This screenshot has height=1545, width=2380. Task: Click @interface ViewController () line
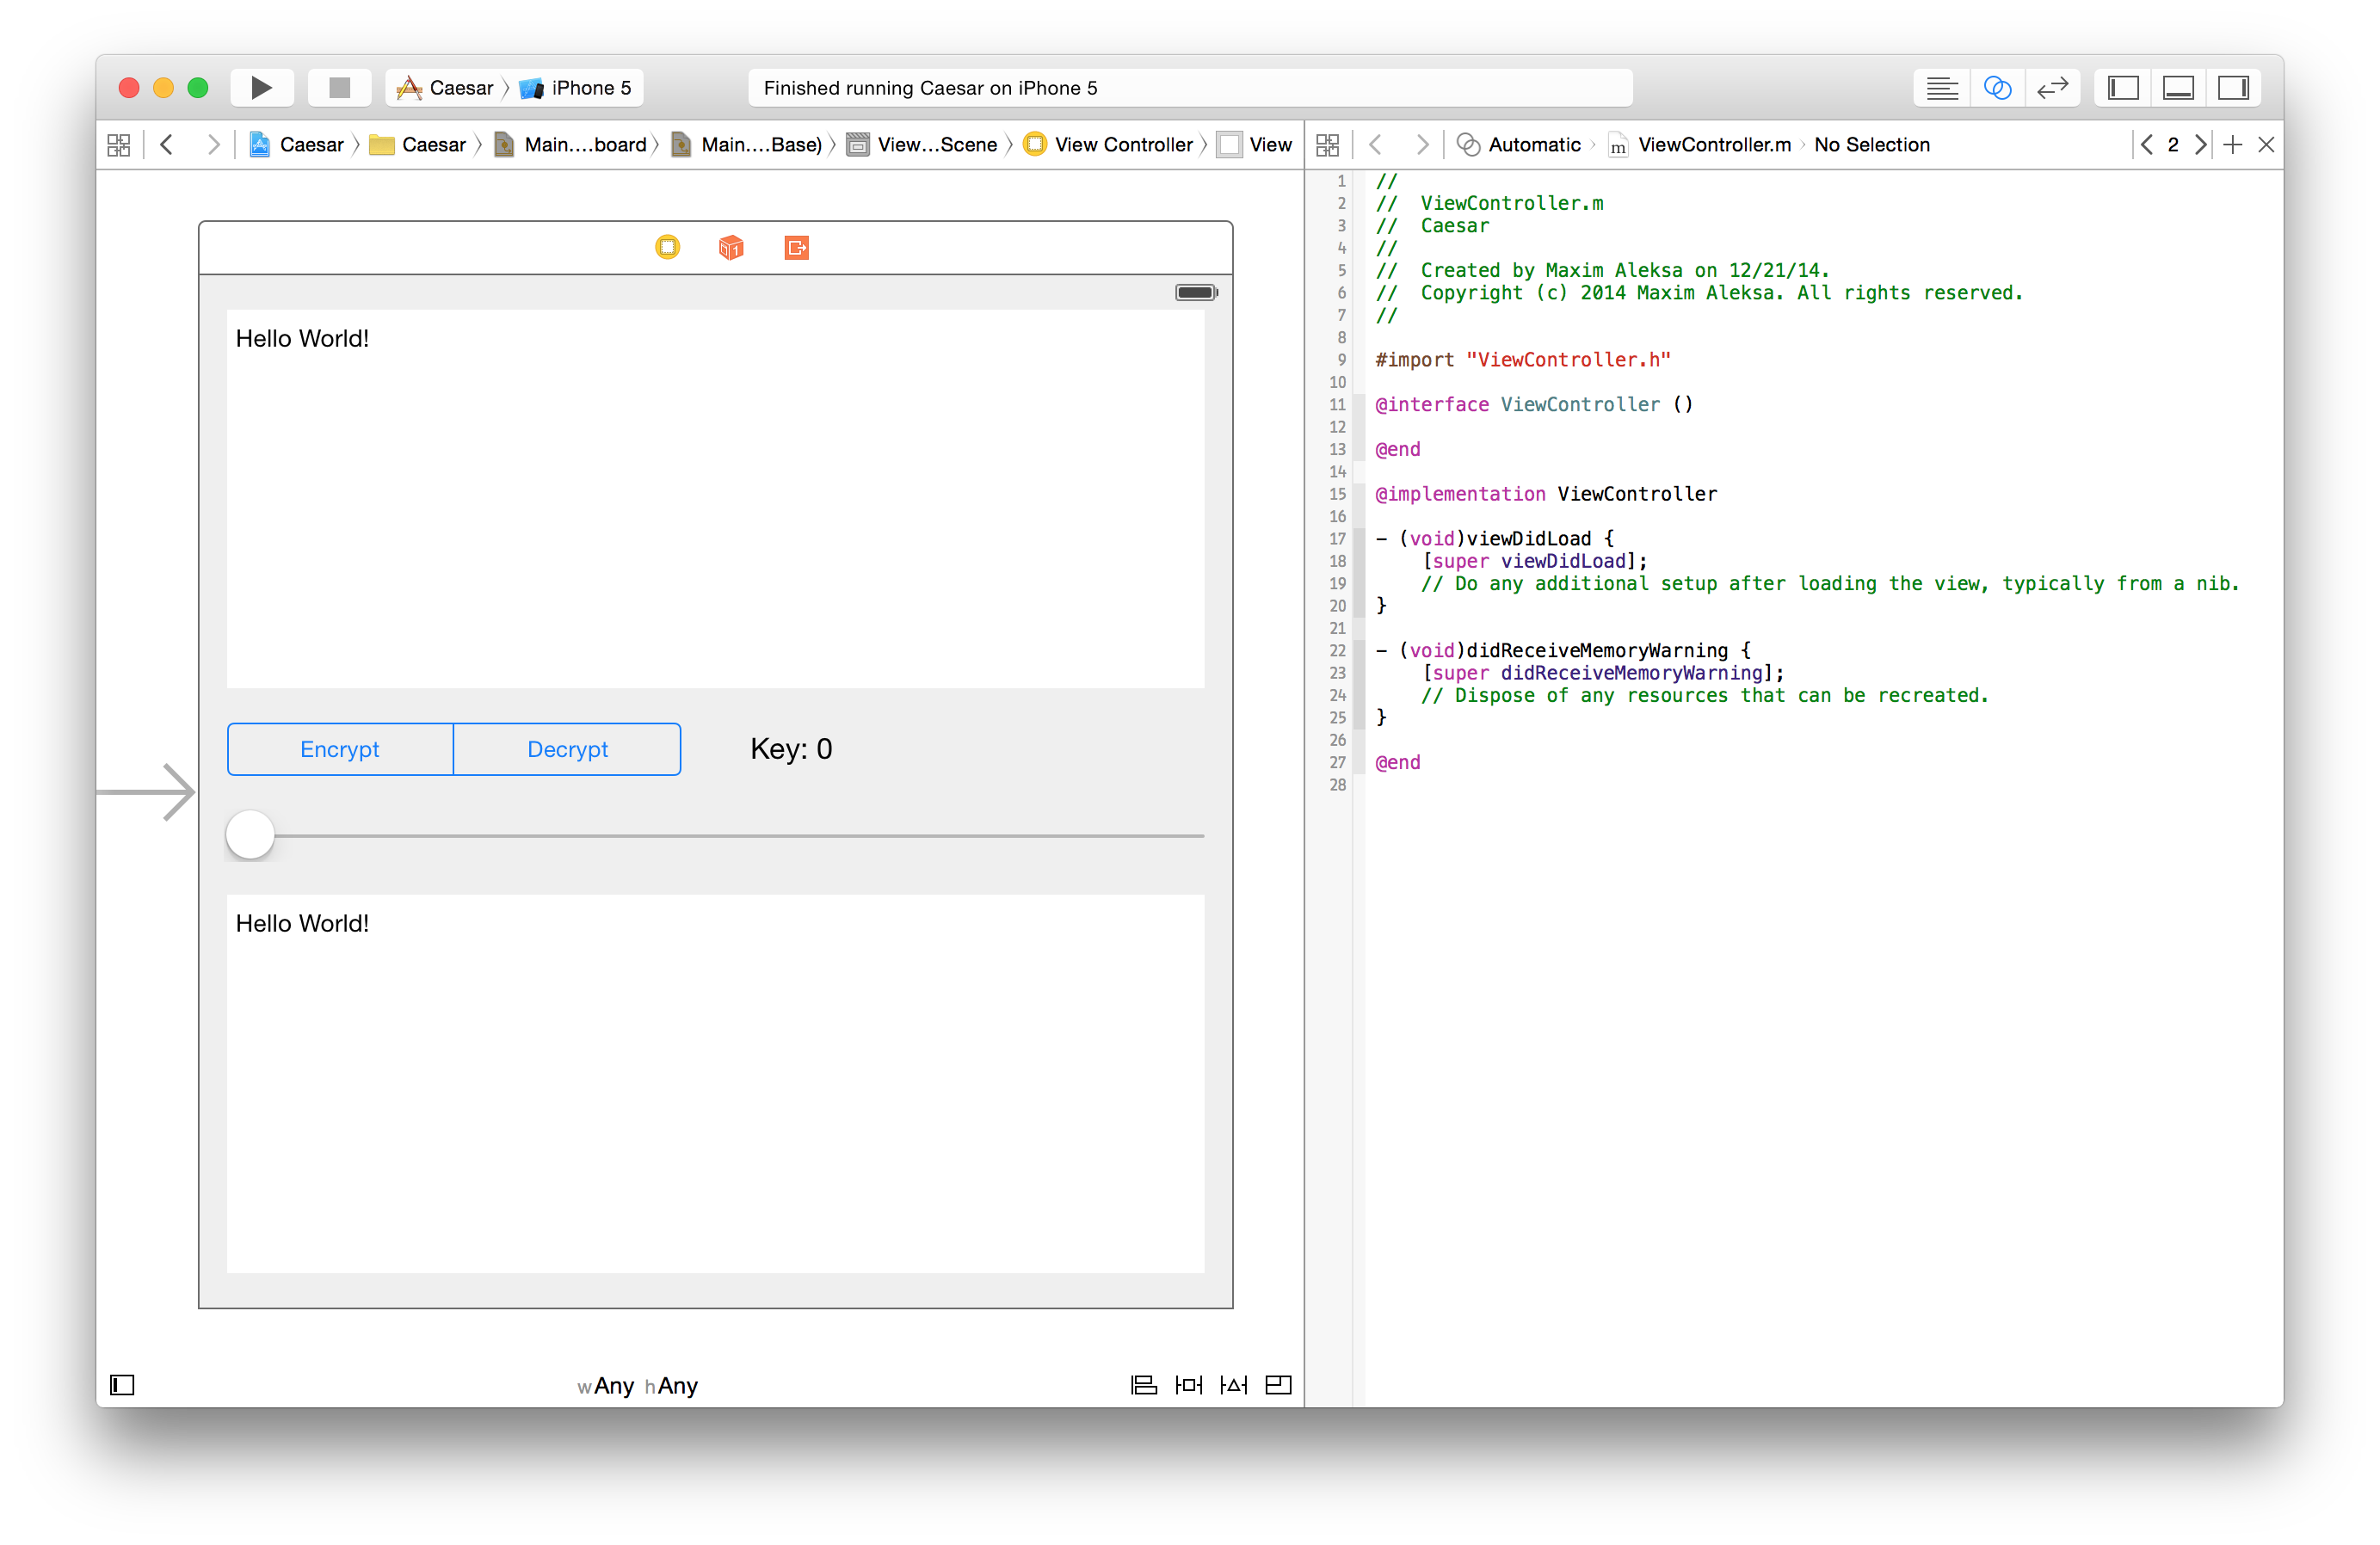coord(1534,405)
